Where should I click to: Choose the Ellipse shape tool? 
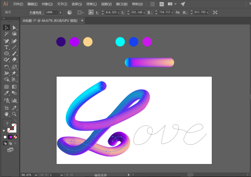click(6, 54)
